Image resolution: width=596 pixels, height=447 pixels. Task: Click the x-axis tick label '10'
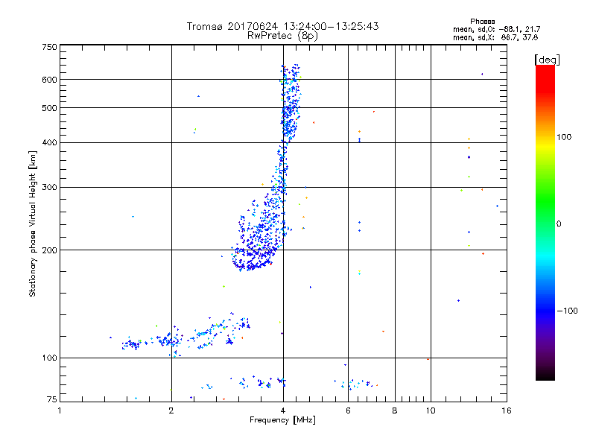pos(431,410)
